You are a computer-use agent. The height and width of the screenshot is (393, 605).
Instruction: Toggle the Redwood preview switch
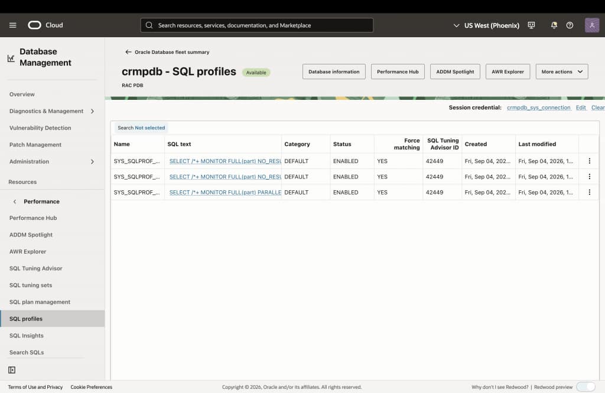(586, 387)
